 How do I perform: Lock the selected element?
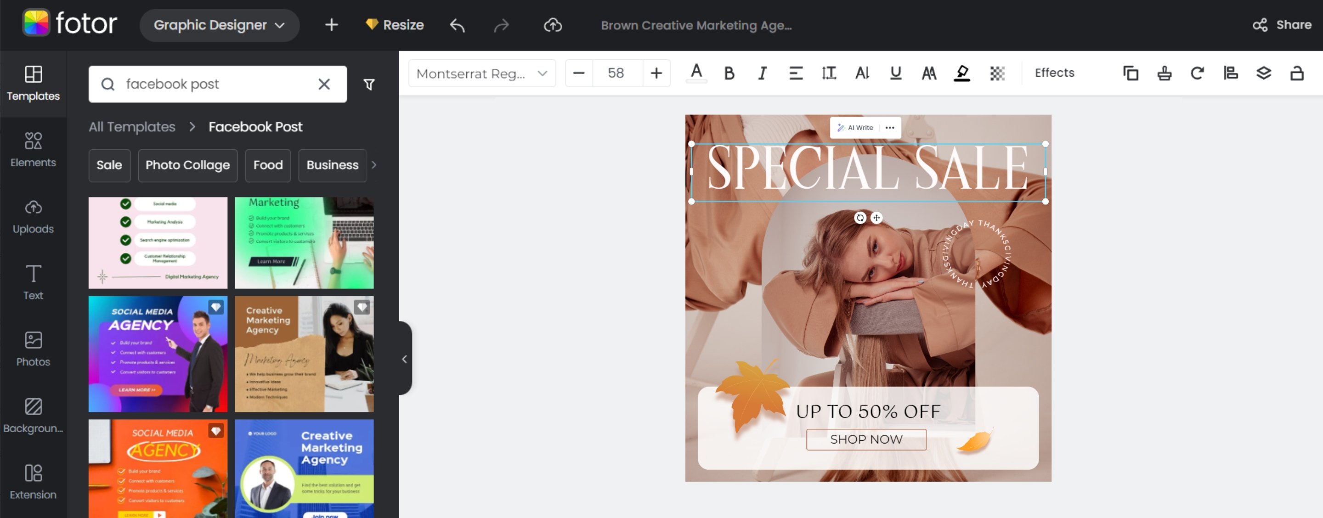point(1296,73)
